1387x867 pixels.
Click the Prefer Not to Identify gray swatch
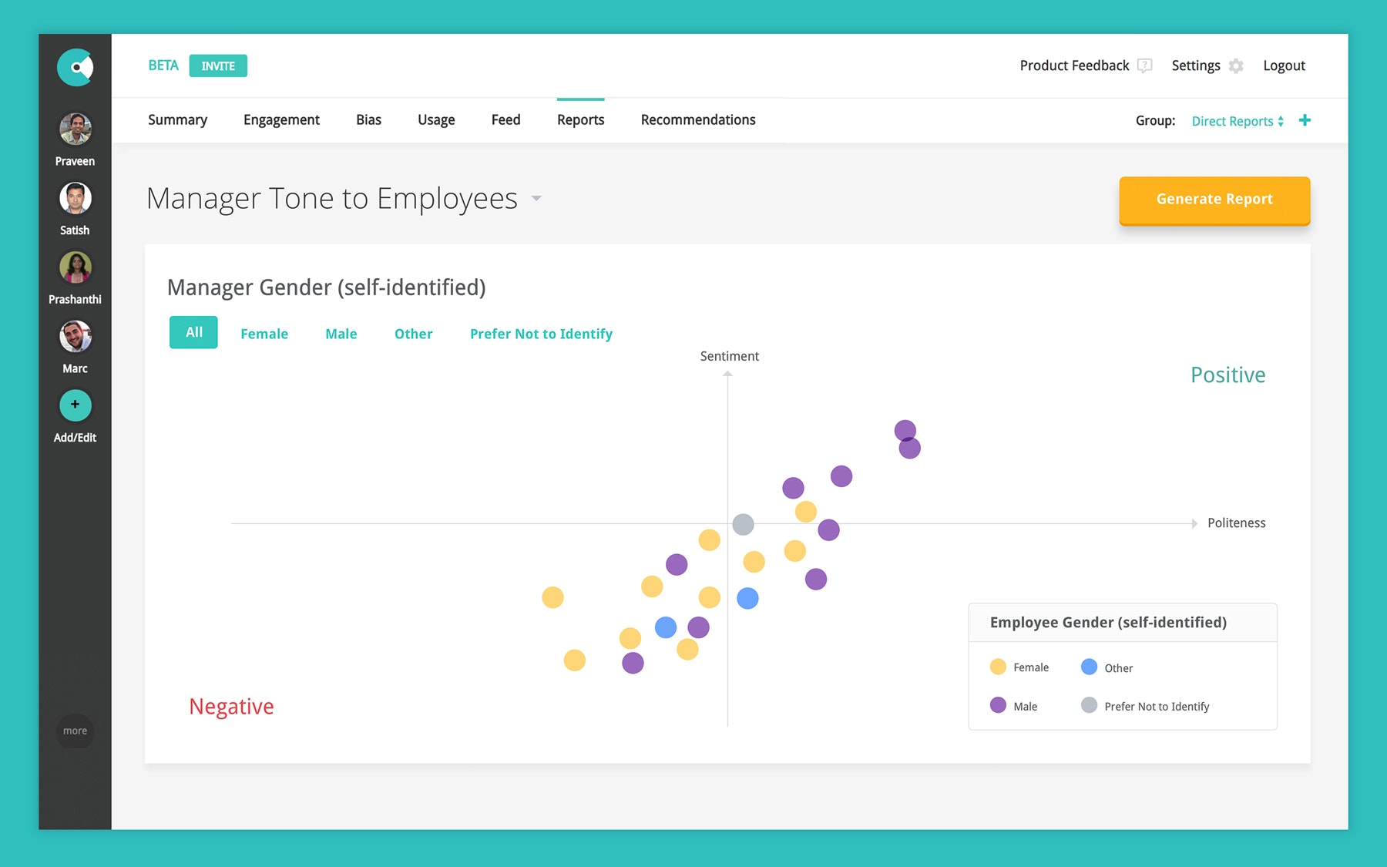tap(1089, 705)
